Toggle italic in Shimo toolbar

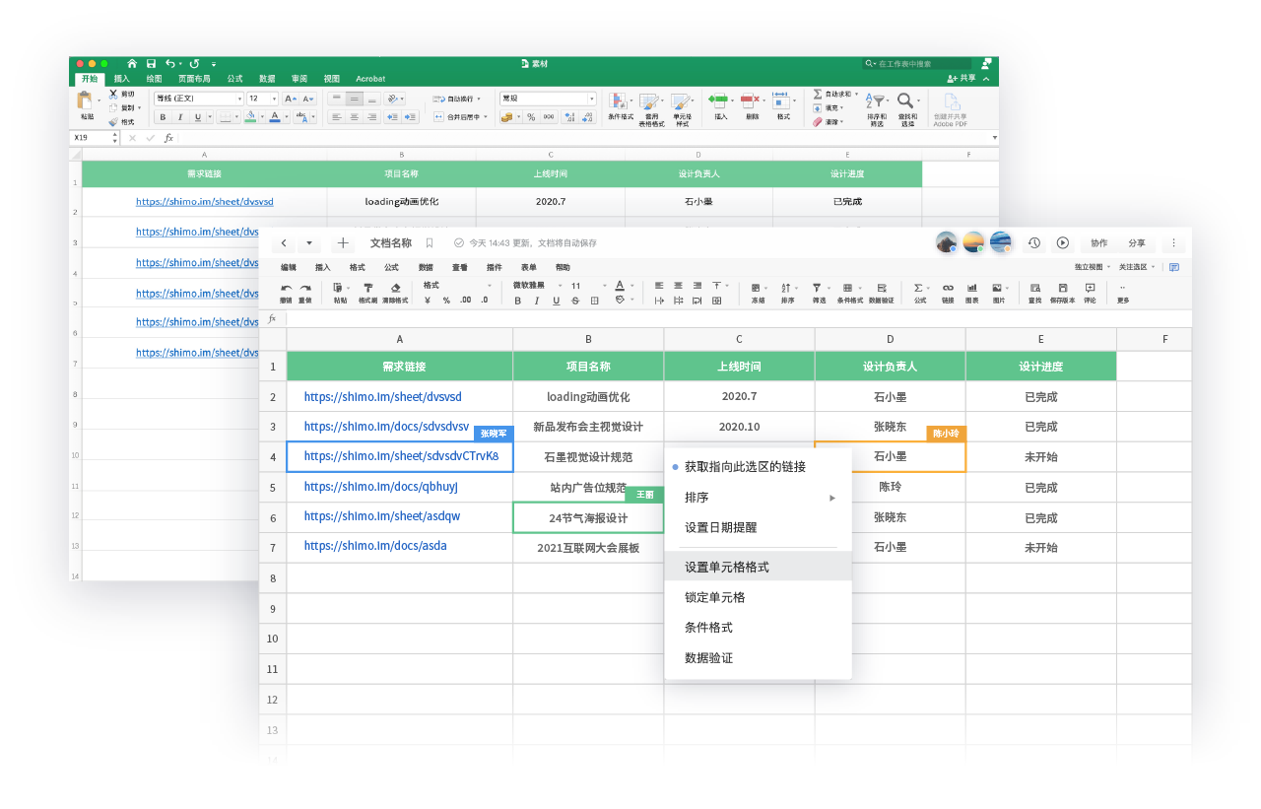[x=537, y=301]
